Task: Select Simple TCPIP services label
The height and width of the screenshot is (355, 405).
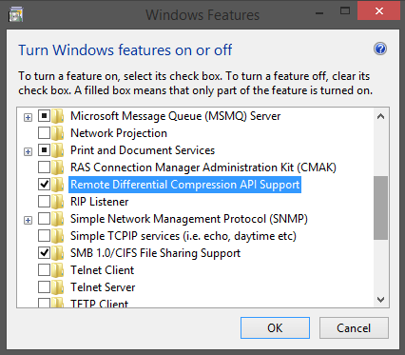Action: (183, 236)
